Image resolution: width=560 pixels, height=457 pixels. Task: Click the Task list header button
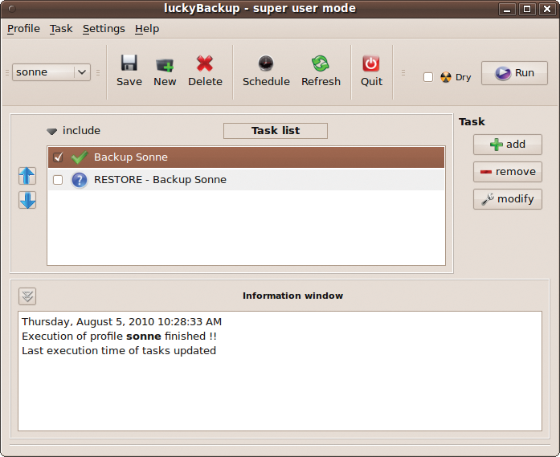[x=276, y=131]
